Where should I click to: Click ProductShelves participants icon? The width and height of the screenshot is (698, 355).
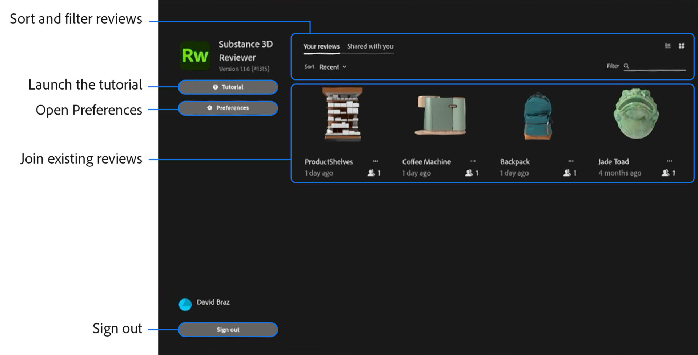click(x=371, y=173)
